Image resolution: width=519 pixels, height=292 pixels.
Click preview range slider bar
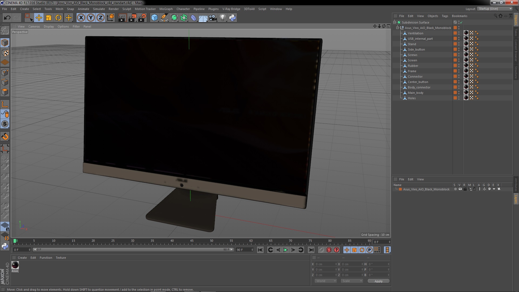pyautogui.click(x=133, y=250)
